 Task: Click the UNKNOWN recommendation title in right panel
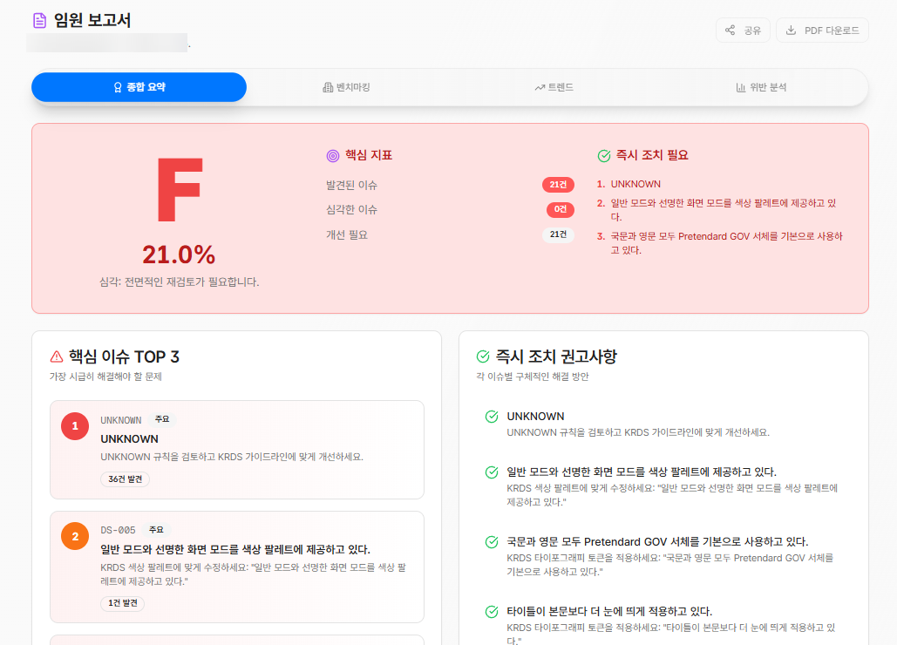pos(535,417)
